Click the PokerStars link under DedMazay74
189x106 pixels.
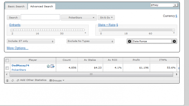coord(19,70)
